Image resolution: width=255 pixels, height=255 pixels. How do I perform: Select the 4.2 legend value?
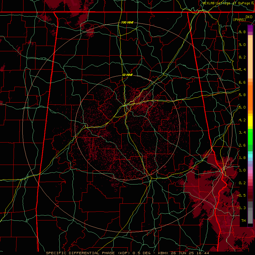242,120
